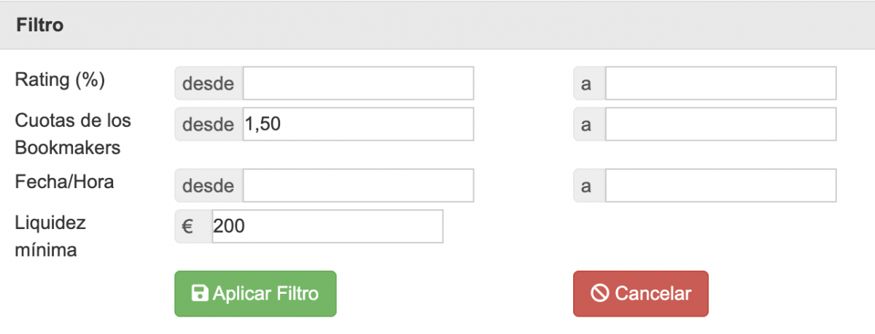Click the ban circle icon on Cancelar
Viewport: 875px width, 334px height.
click(x=599, y=294)
